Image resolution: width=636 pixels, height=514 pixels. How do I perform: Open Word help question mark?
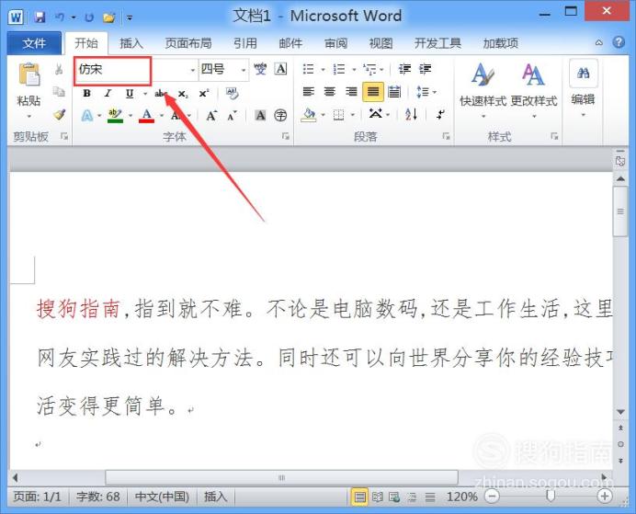[619, 42]
